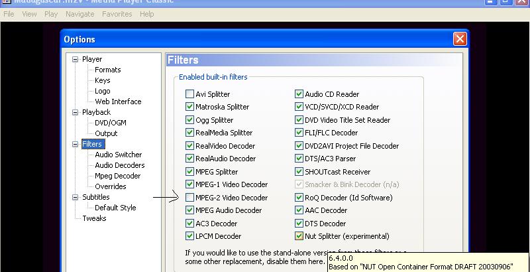
Task: Toggle RealVideo Decoder checkbox
Action: click(189, 146)
